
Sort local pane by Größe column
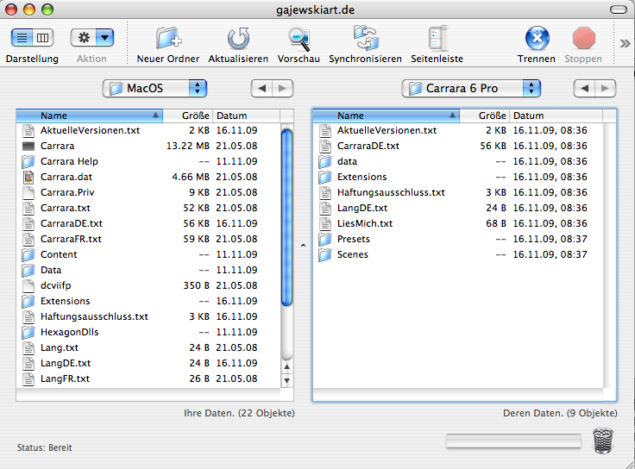click(x=187, y=116)
